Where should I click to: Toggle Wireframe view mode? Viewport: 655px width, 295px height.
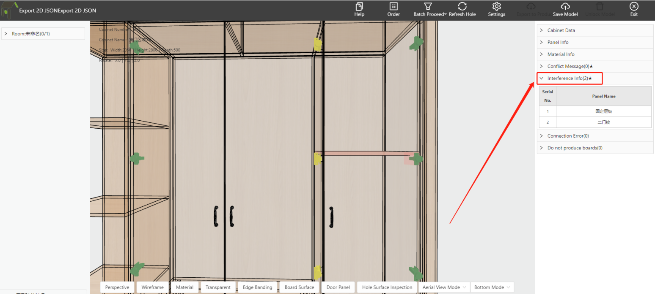point(152,287)
